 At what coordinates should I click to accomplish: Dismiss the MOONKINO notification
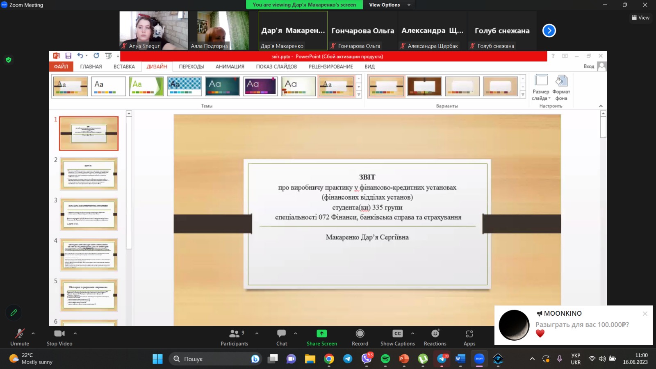tap(645, 314)
